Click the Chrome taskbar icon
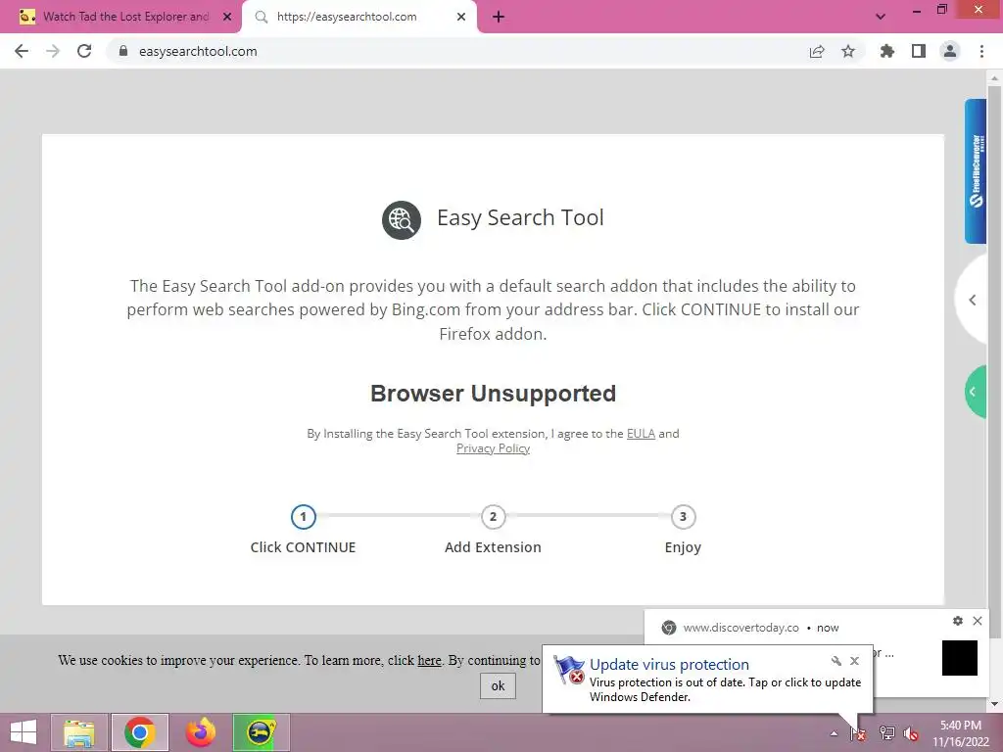 click(140, 732)
